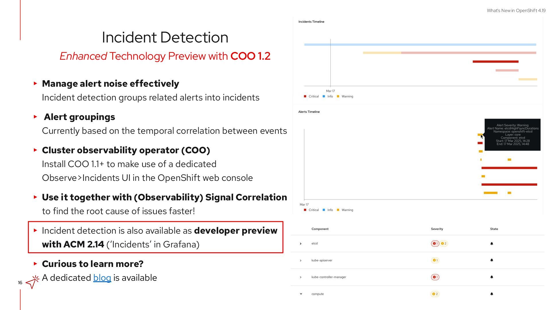Expand the kube-controller-manager row chevron
The width and height of the screenshot is (551, 310).
(x=300, y=277)
